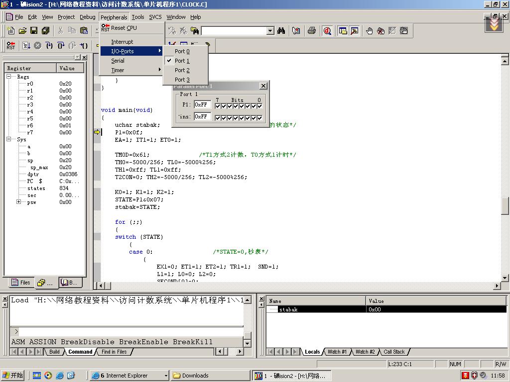
Task: Toggle bit 3 checkbox in the Pins row
Action: [x=242, y=118]
